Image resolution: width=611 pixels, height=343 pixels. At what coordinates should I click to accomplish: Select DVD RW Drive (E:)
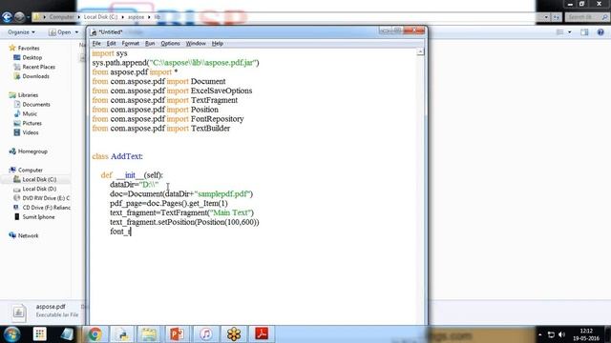tap(46, 198)
